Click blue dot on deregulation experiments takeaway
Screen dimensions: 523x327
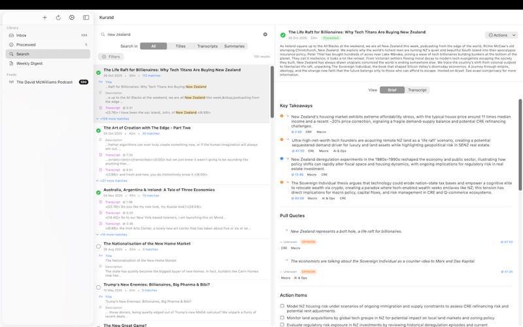tap(282, 158)
